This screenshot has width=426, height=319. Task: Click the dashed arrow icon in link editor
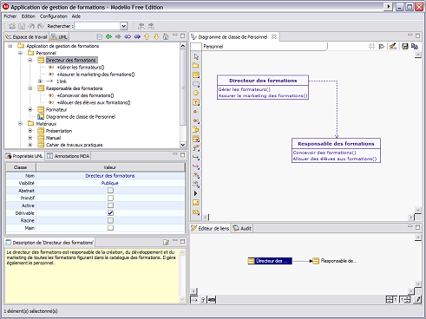click(194, 300)
